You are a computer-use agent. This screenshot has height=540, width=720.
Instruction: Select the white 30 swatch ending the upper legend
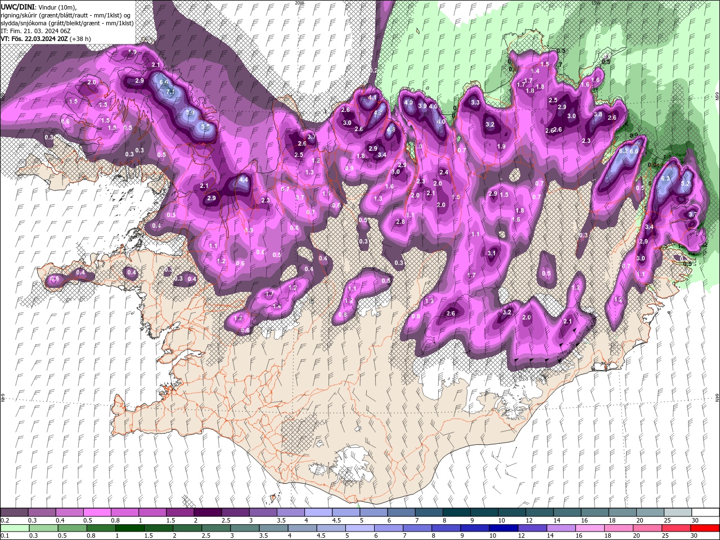coord(705,512)
